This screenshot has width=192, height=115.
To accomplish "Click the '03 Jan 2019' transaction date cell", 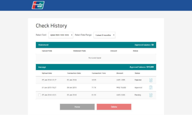I will (x=72, y=95).
